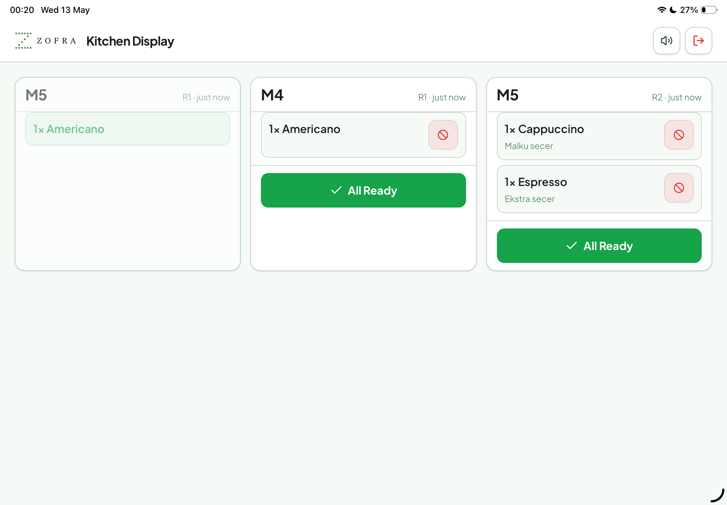Click the red logout icon
This screenshot has height=505, width=727.
[x=698, y=41]
